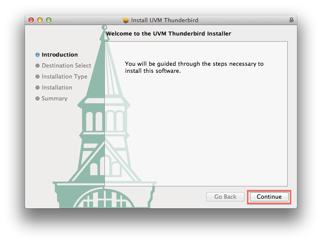Viewport: 322px width, 243px height.
Task: Click the 'Install UVM Thunderbird' window title
Action: tap(165, 20)
